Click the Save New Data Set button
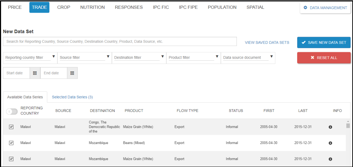This screenshot has width=353, height=167. (324, 42)
